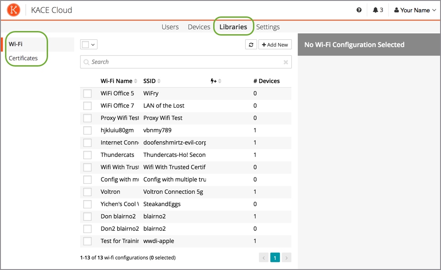The height and width of the screenshot is (270, 441).
Task: Expand the select-all checkbox dropdown
Action: point(93,45)
